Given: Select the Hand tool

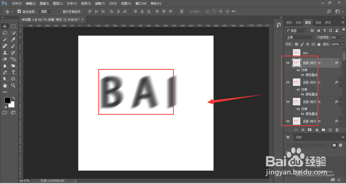Looking at the screenshot, I should [x=4, y=85].
